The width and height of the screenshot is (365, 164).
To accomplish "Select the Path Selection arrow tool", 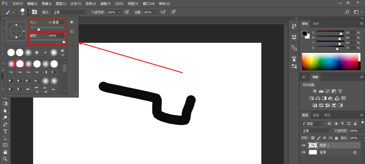I will [x=5, y=138].
